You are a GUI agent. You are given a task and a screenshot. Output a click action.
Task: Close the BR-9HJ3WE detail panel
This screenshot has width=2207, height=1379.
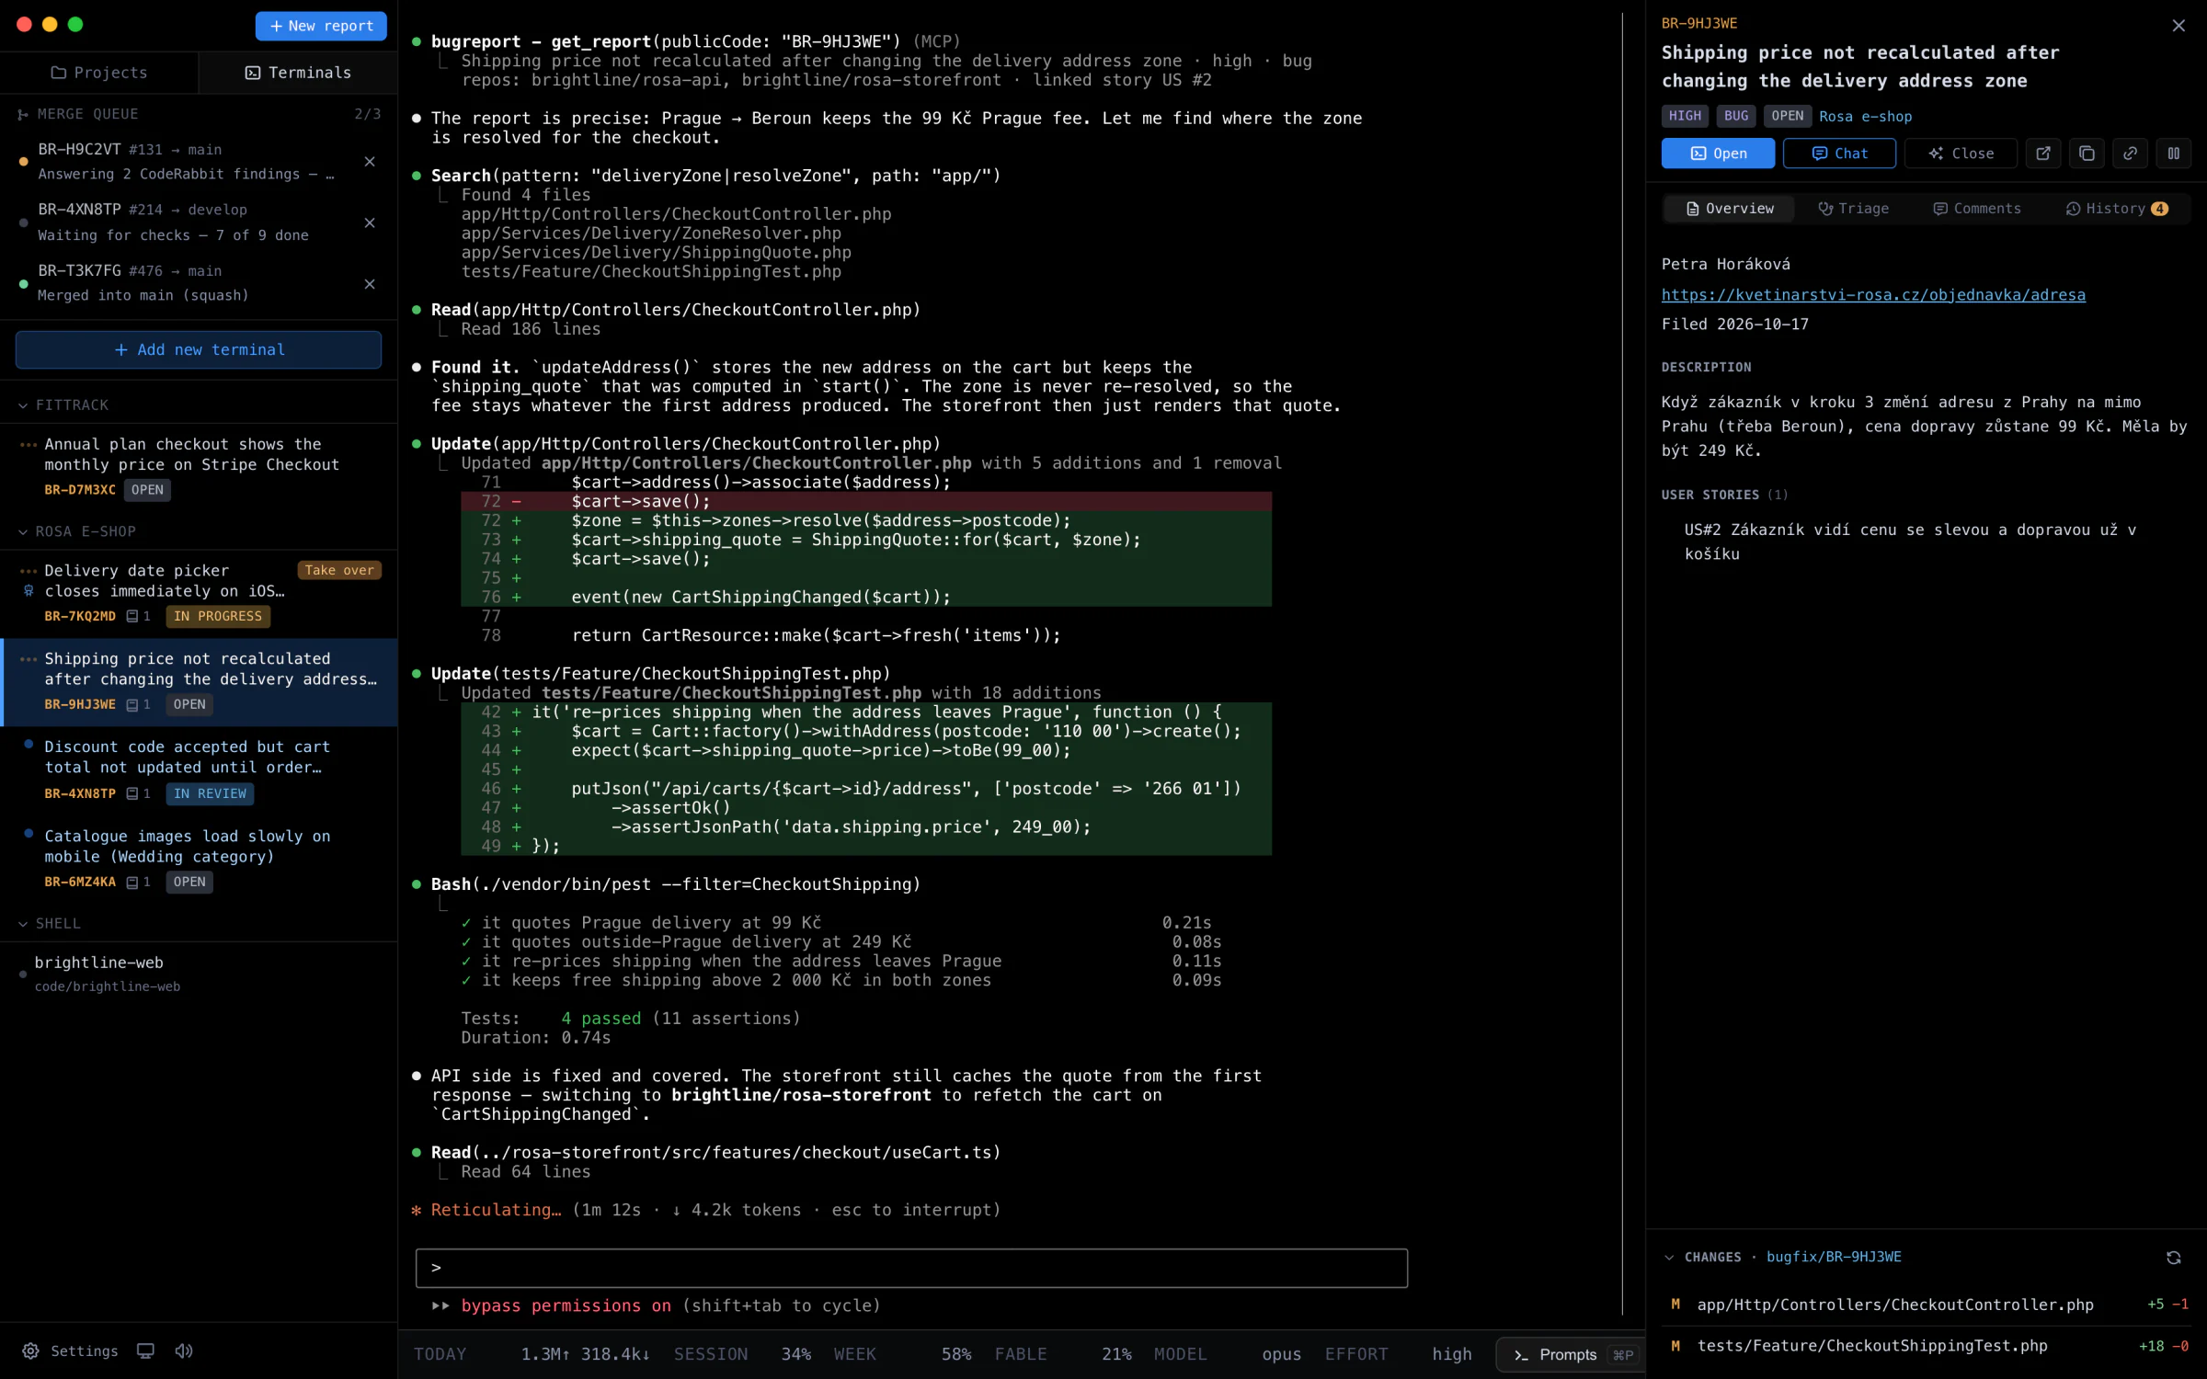coord(2178,26)
